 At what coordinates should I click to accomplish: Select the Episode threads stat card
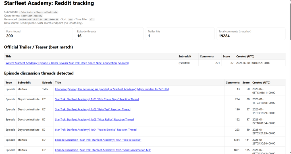109,34
